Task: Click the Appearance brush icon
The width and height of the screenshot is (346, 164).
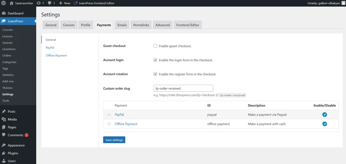Action: click(x=4, y=146)
